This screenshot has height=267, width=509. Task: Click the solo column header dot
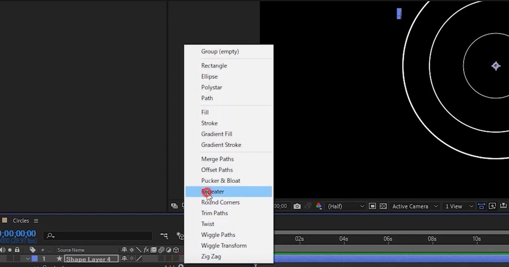click(10, 250)
